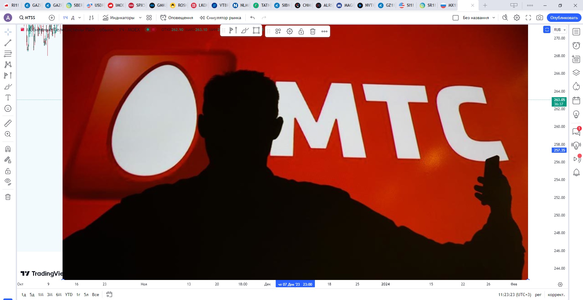The width and height of the screenshot is (583, 300).
Task: Switch to the LKOH tab
Action: coord(199,5)
